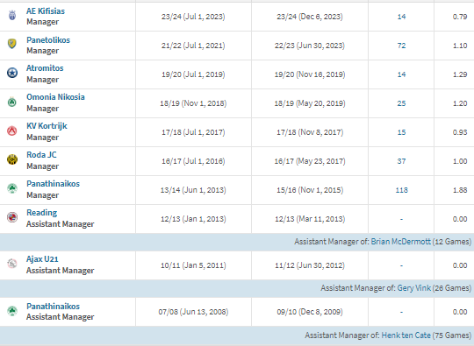The width and height of the screenshot is (474, 346).
Task: Open the Panetolikos club link
Action: pyautogui.click(x=48, y=40)
